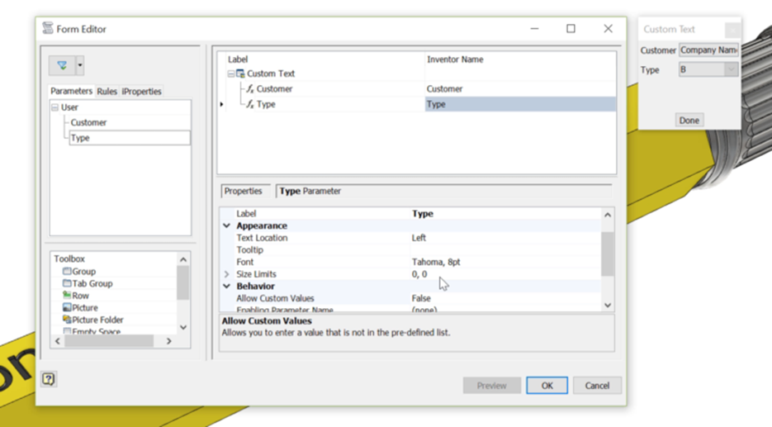Click the Size Limits value 0, 0
This screenshot has height=427, width=772.
tap(419, 274)
